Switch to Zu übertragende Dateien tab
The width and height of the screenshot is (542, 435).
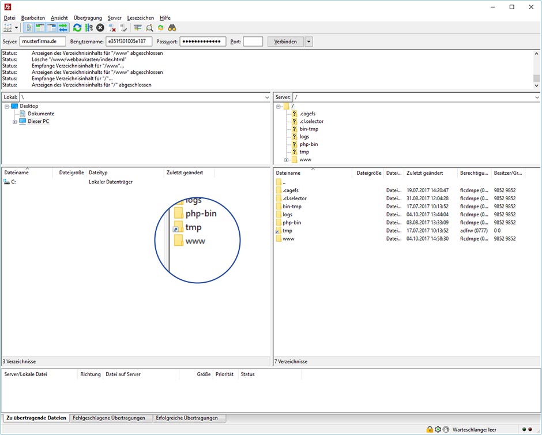coord(36,418)
